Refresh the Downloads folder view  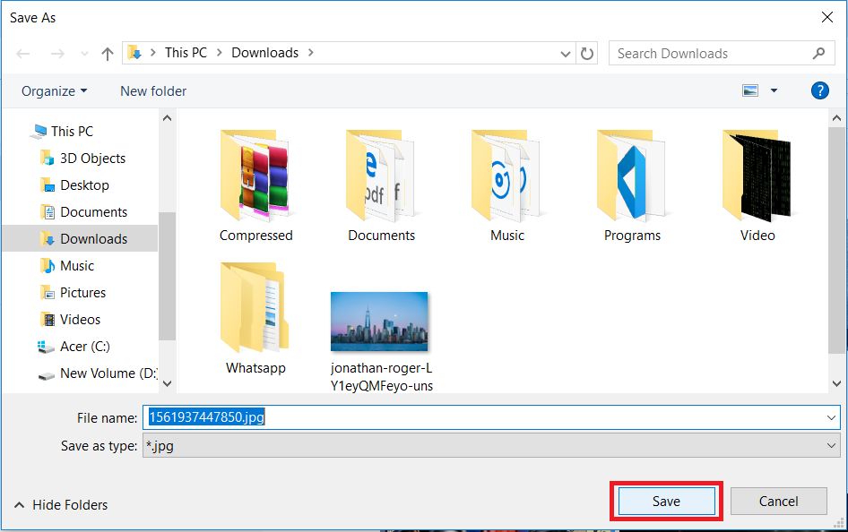click(x=587, y=54)
